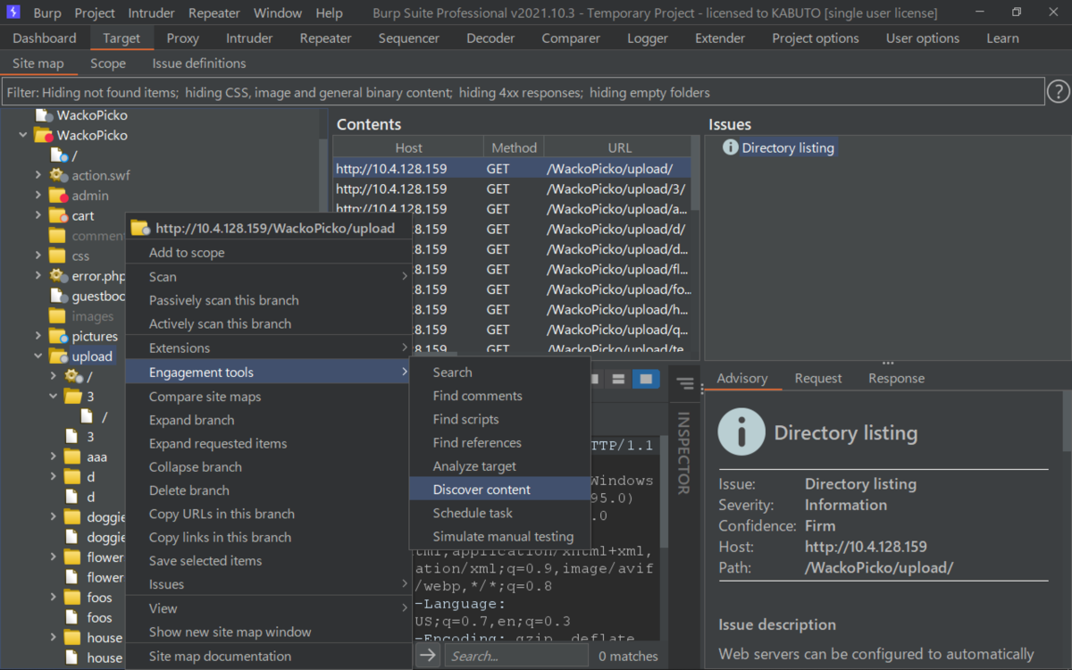Select Delete branch from context menu
1072x670 pixels.
268,490
